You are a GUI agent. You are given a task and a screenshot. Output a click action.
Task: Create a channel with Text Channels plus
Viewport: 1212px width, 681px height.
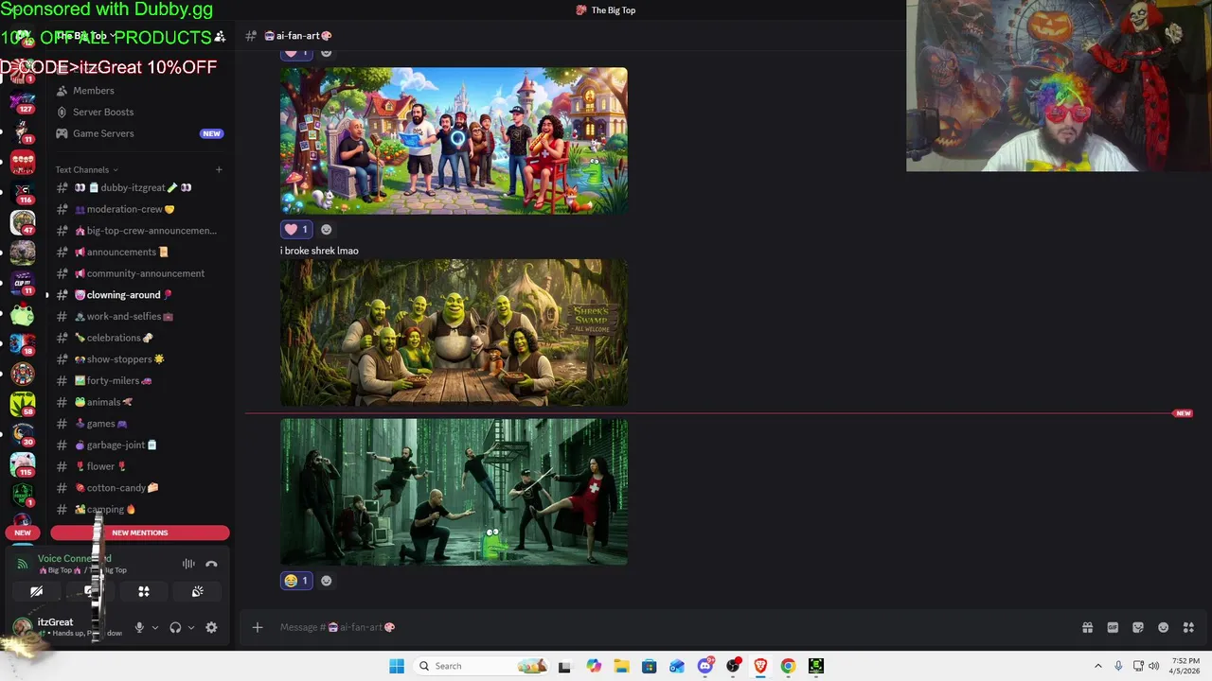pos(219,169)
